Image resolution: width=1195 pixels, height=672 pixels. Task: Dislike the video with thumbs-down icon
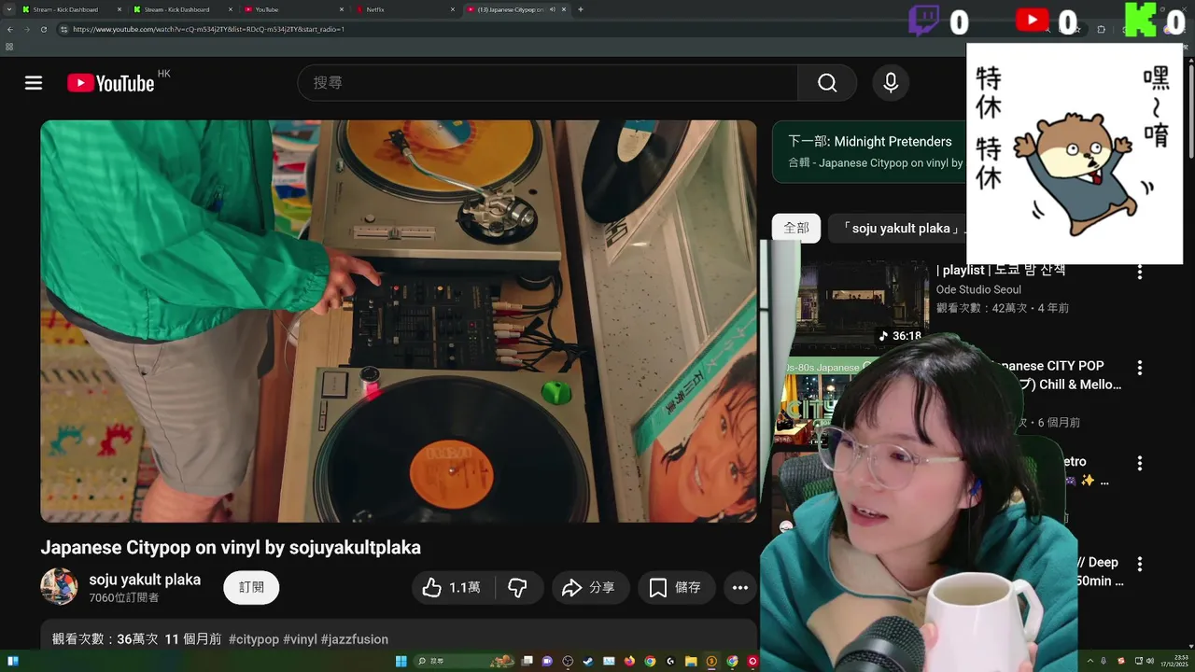[x=517, y=588]
